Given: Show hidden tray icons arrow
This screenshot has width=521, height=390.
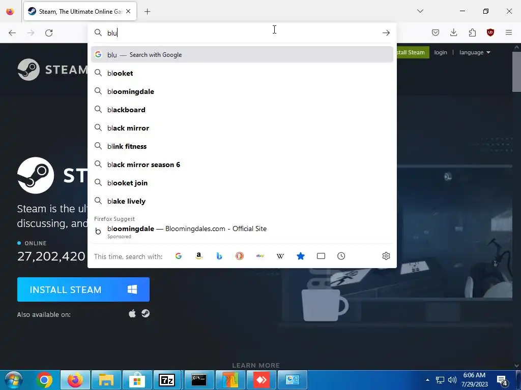Looking at the screenshot, I should pos(427,380).
